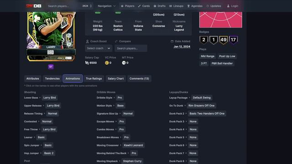Open the Larry Bird card image
292x164 pixels.
tap(51, 36)
